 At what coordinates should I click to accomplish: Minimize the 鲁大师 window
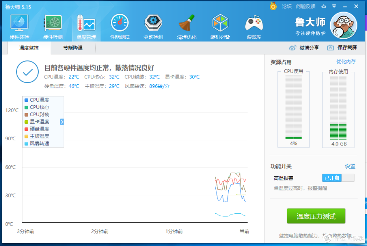pyautogui.click(x=345, y=6)
